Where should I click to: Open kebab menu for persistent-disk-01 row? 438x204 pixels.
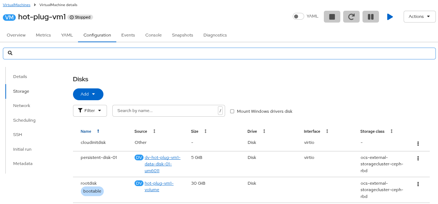(418, 158)
